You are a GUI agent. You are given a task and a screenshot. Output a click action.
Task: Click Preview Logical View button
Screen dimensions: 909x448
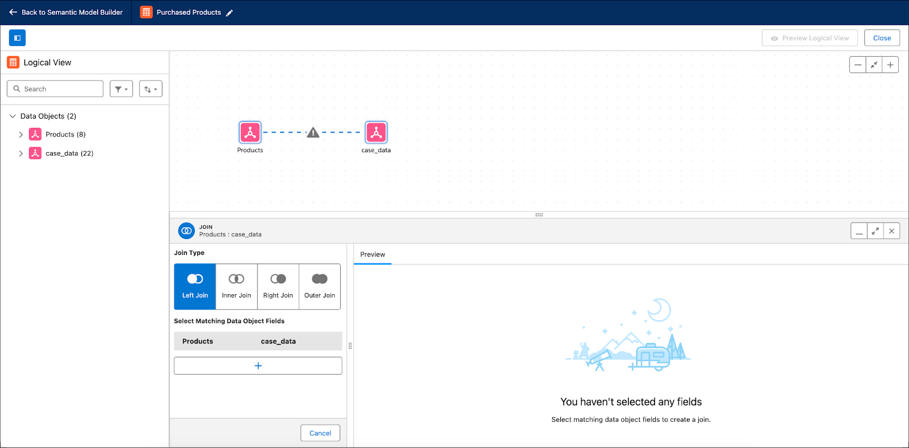pyautogui.click(x=810, y=38)
